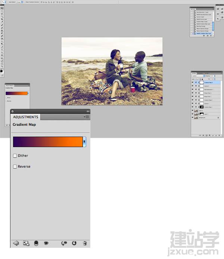Reset adjustment to defaults icon
This screenshot has height=259, width=224.
click(x=74, y=243)
